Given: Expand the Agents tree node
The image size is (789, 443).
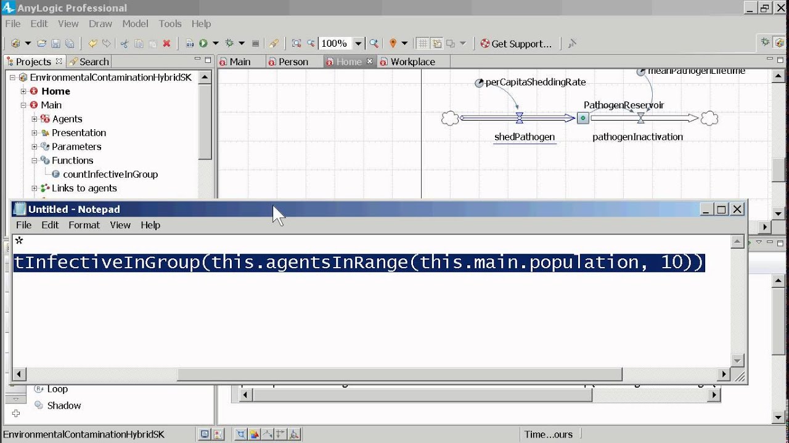Looking at the screenshot, I should tap(35, 119).
